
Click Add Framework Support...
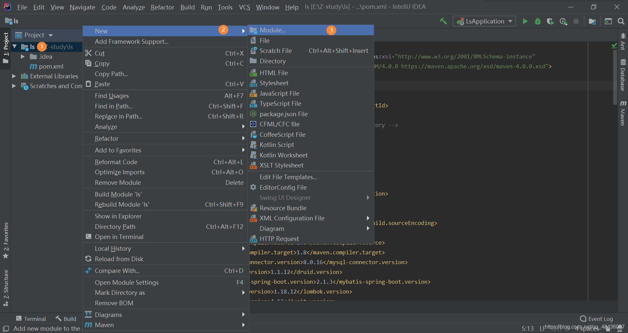[x=166, y=41]
